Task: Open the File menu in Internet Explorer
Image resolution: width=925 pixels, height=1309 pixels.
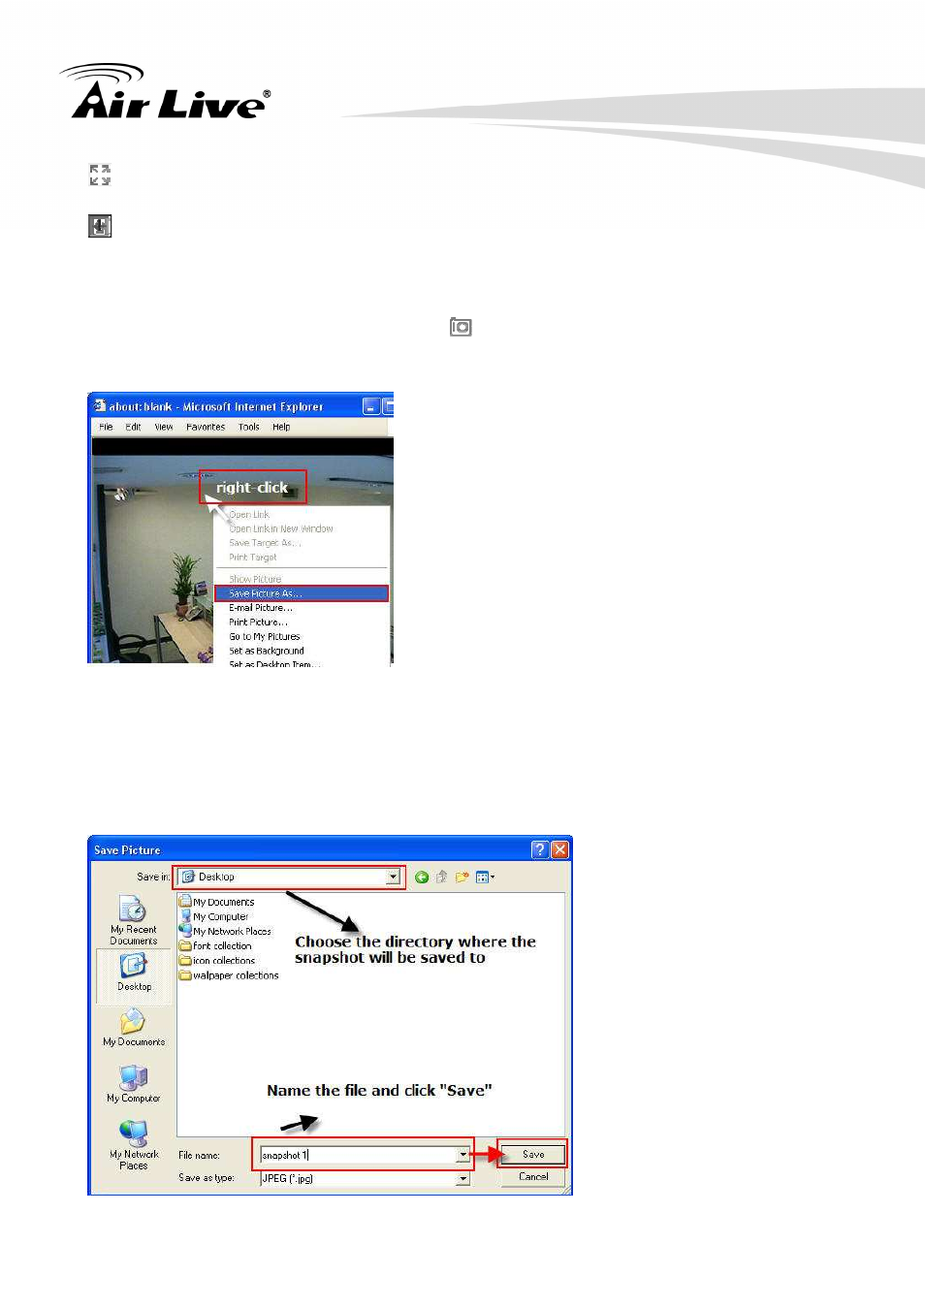Action: pyautogui.click(x=106, y=427)
